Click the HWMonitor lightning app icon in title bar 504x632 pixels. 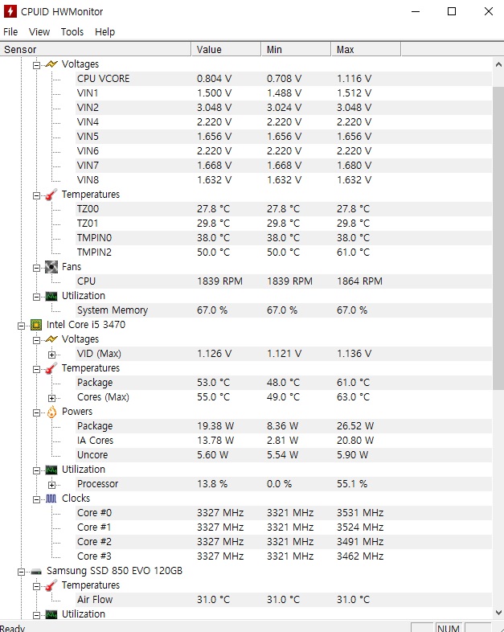point(12,12)
